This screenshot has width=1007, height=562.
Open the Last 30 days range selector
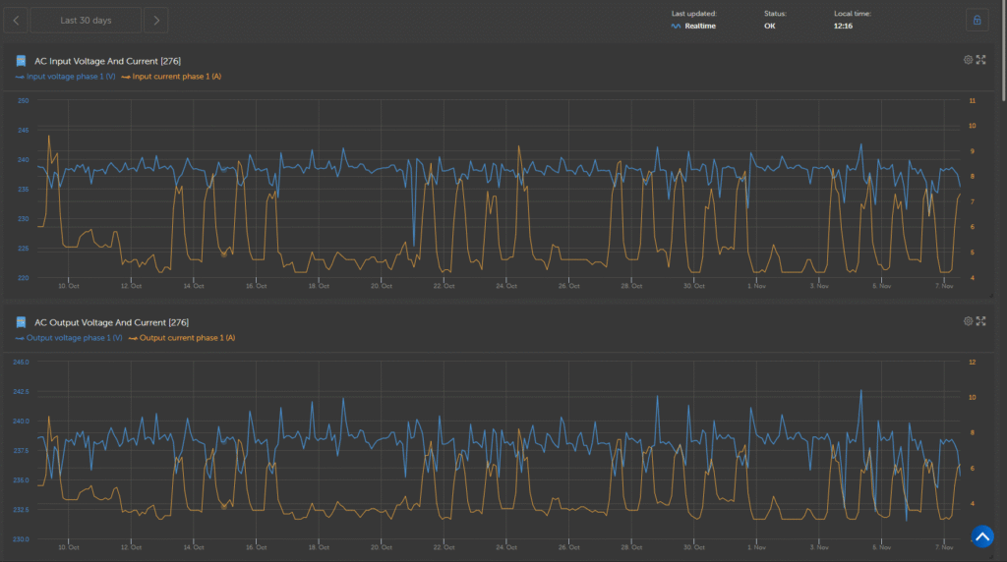click(x=86, y=21)
